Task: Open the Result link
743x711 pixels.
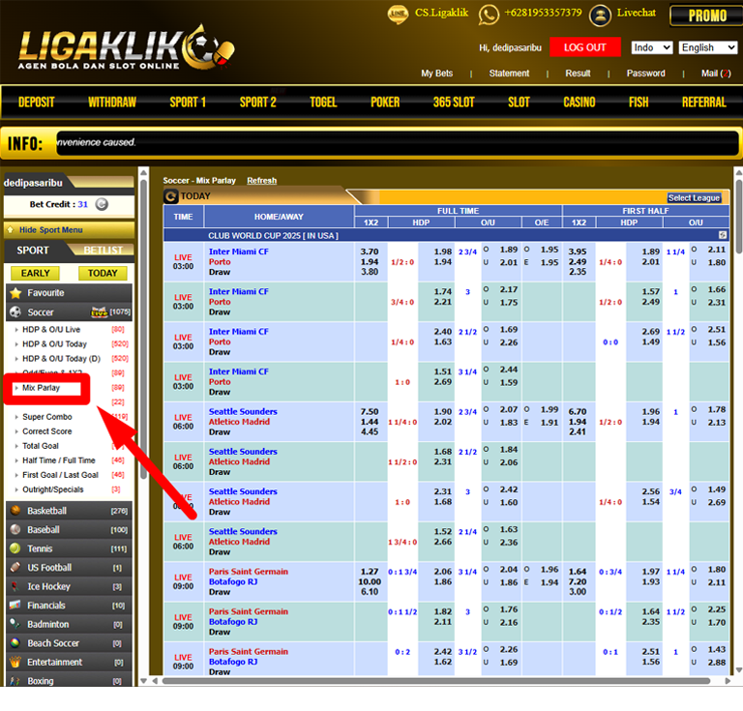Action: coord(578,74)
